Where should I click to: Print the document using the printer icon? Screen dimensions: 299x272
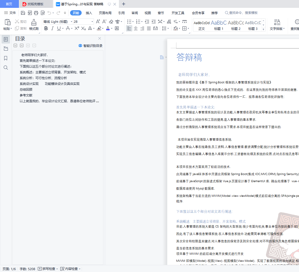36,13
